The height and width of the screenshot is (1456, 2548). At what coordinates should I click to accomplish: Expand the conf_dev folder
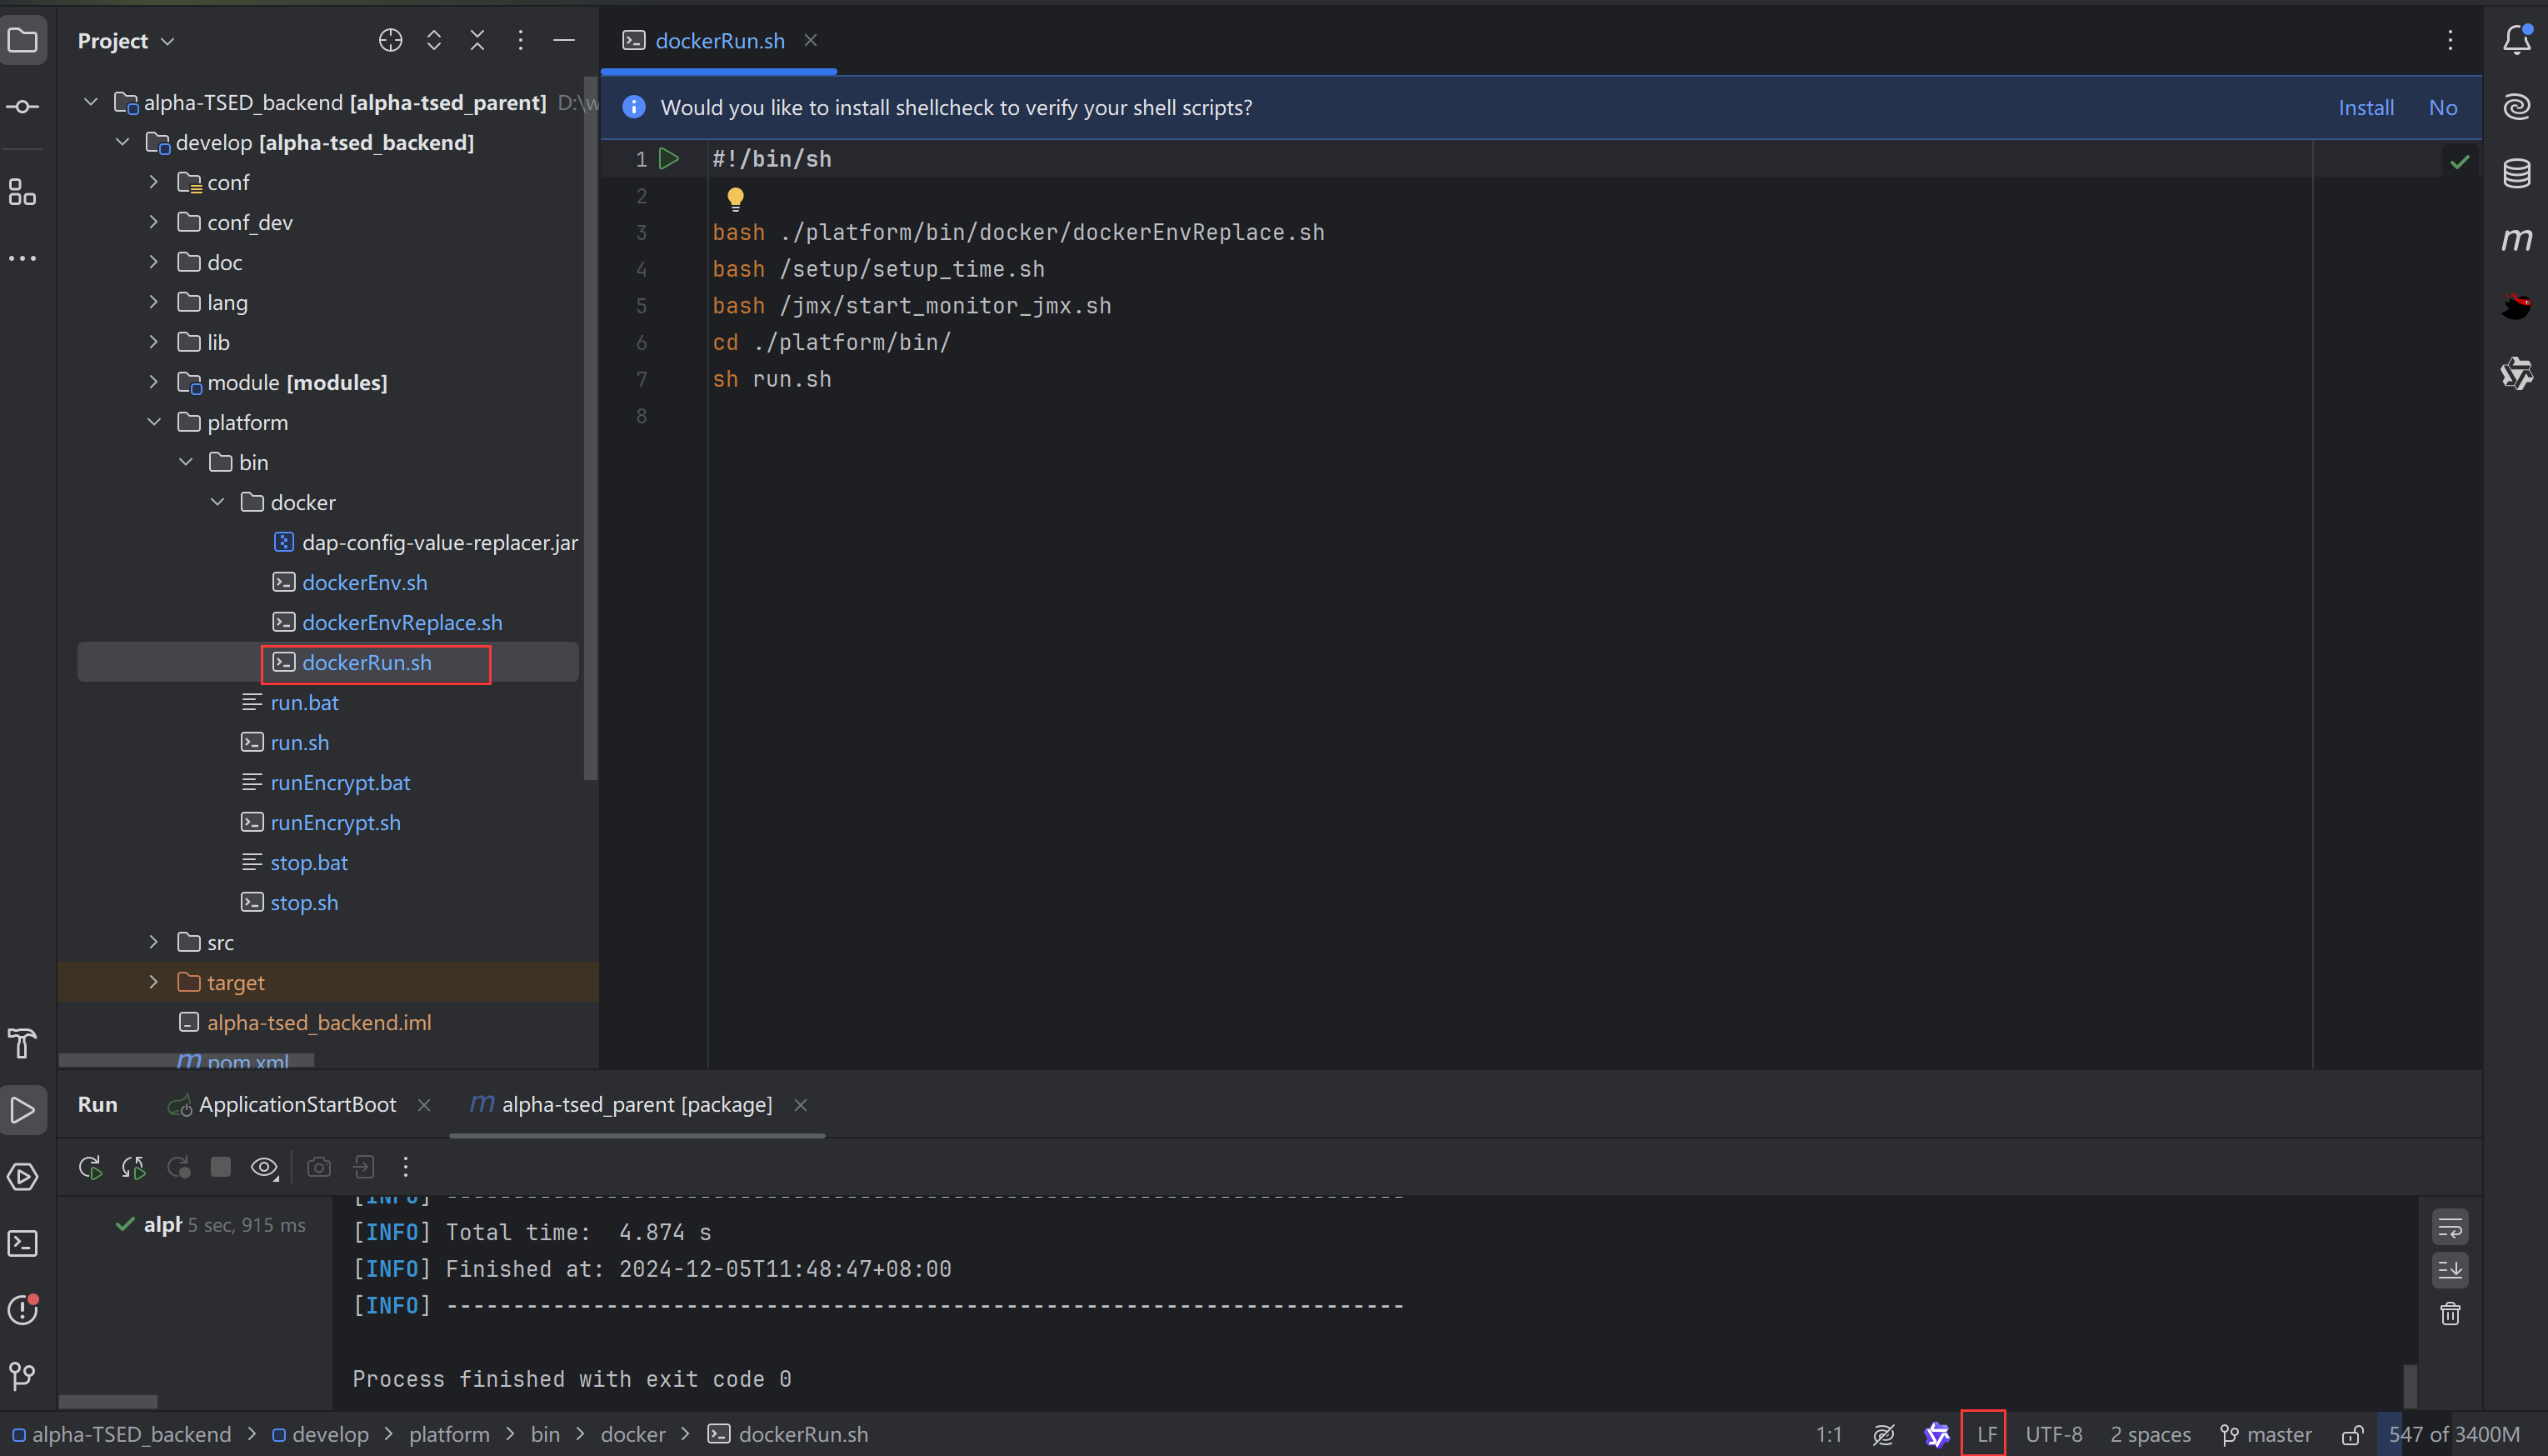point(153,222)
